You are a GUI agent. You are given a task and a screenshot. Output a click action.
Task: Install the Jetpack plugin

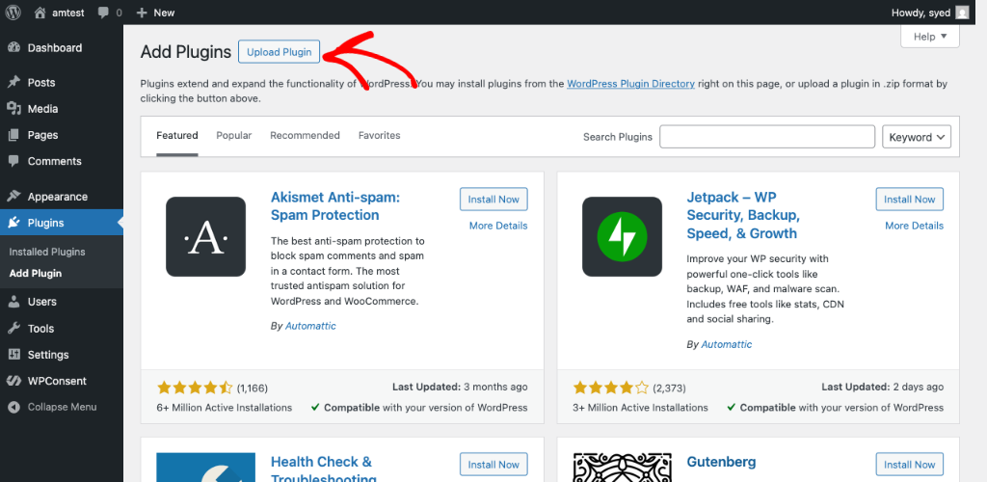(910, 199)
